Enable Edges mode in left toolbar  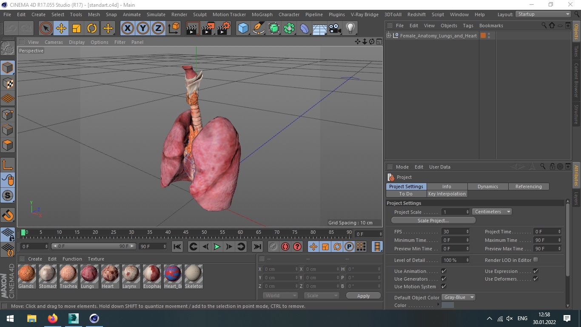(8, 130)
